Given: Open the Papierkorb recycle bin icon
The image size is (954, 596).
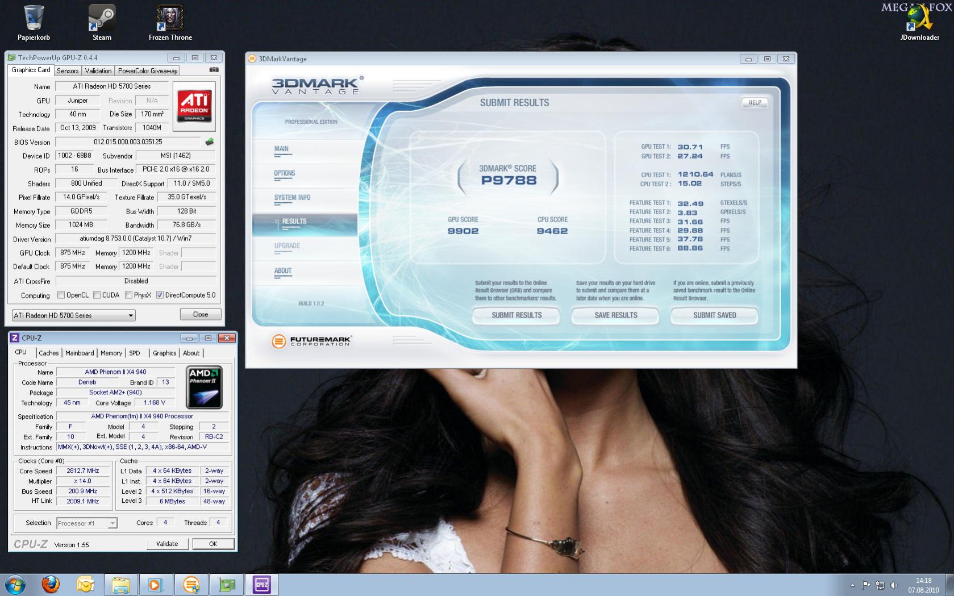Looking at the screenshot, I should click(34, 23).
